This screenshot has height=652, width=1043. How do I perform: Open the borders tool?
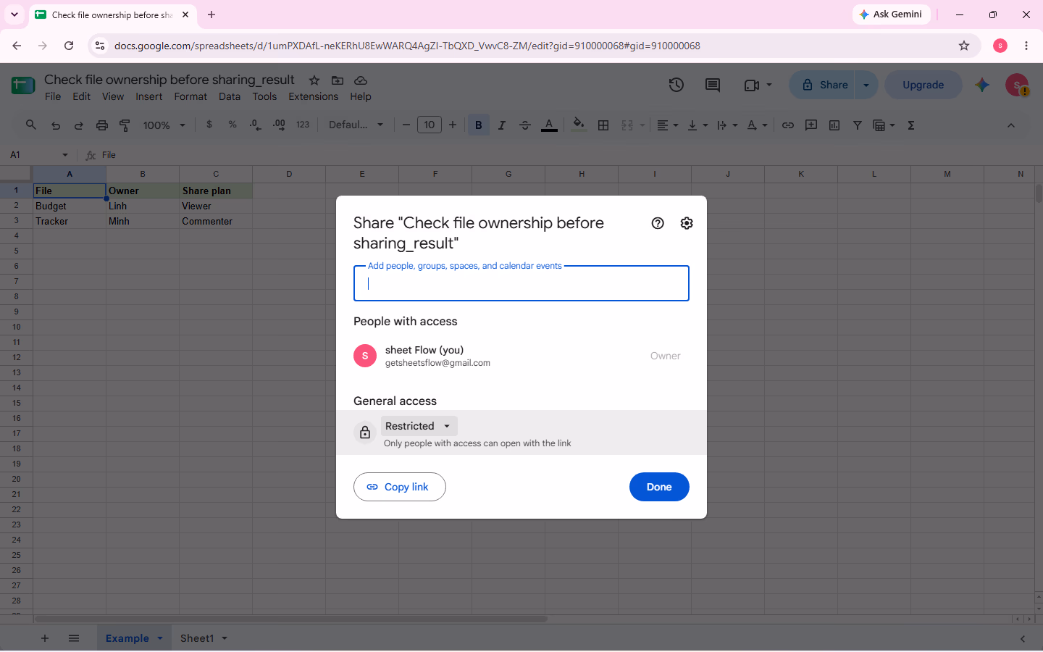pyautogui.click(x=603, y=125)
